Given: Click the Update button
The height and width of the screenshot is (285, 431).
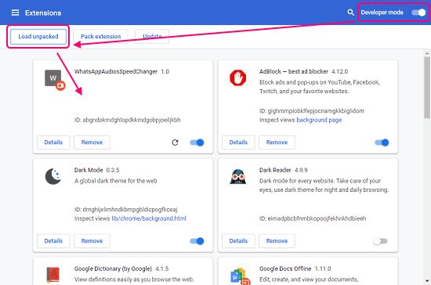Looking at the screenshot, I should tap(152, 37).
